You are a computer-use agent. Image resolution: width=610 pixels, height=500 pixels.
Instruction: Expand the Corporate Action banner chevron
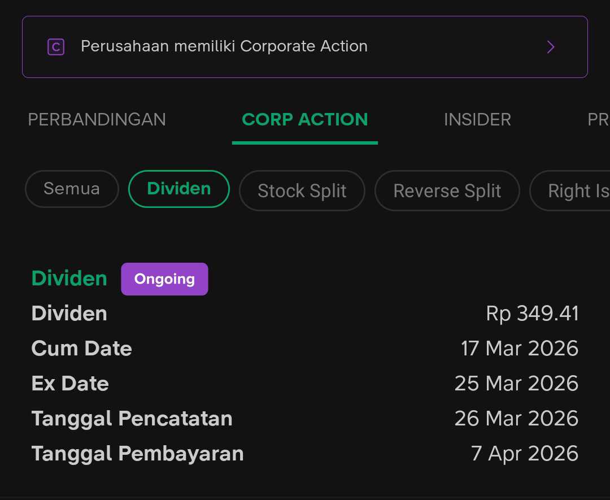[x=551, y=47]
